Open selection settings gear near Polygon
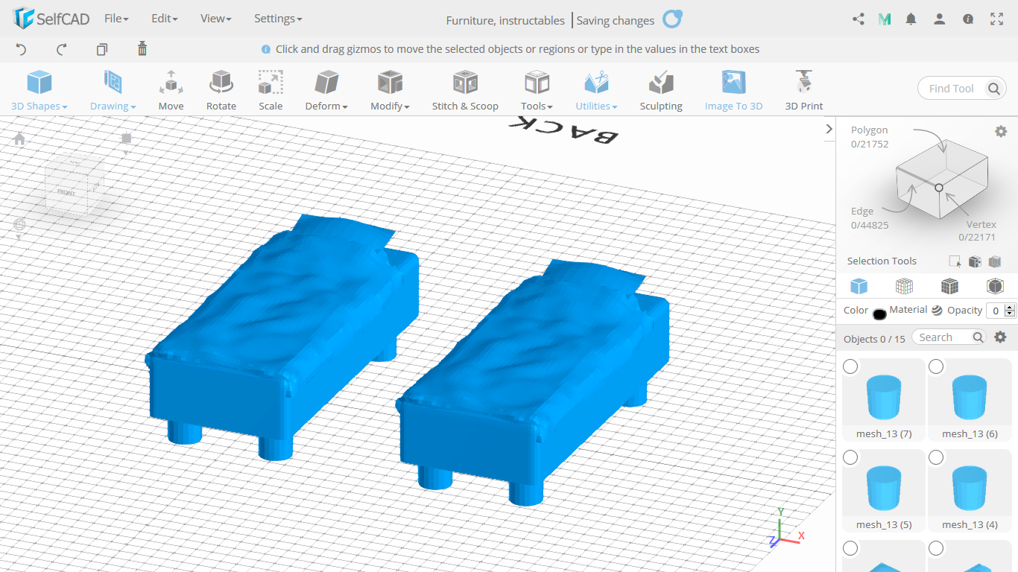1018x572 pixels. 1001,131
